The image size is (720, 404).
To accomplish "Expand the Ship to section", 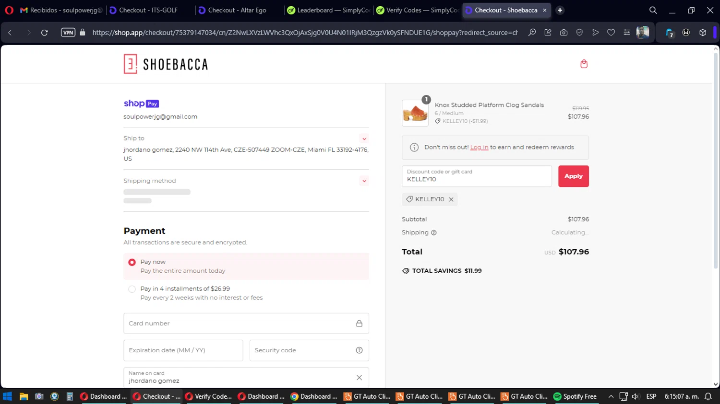I will click(x=364, y=139).
